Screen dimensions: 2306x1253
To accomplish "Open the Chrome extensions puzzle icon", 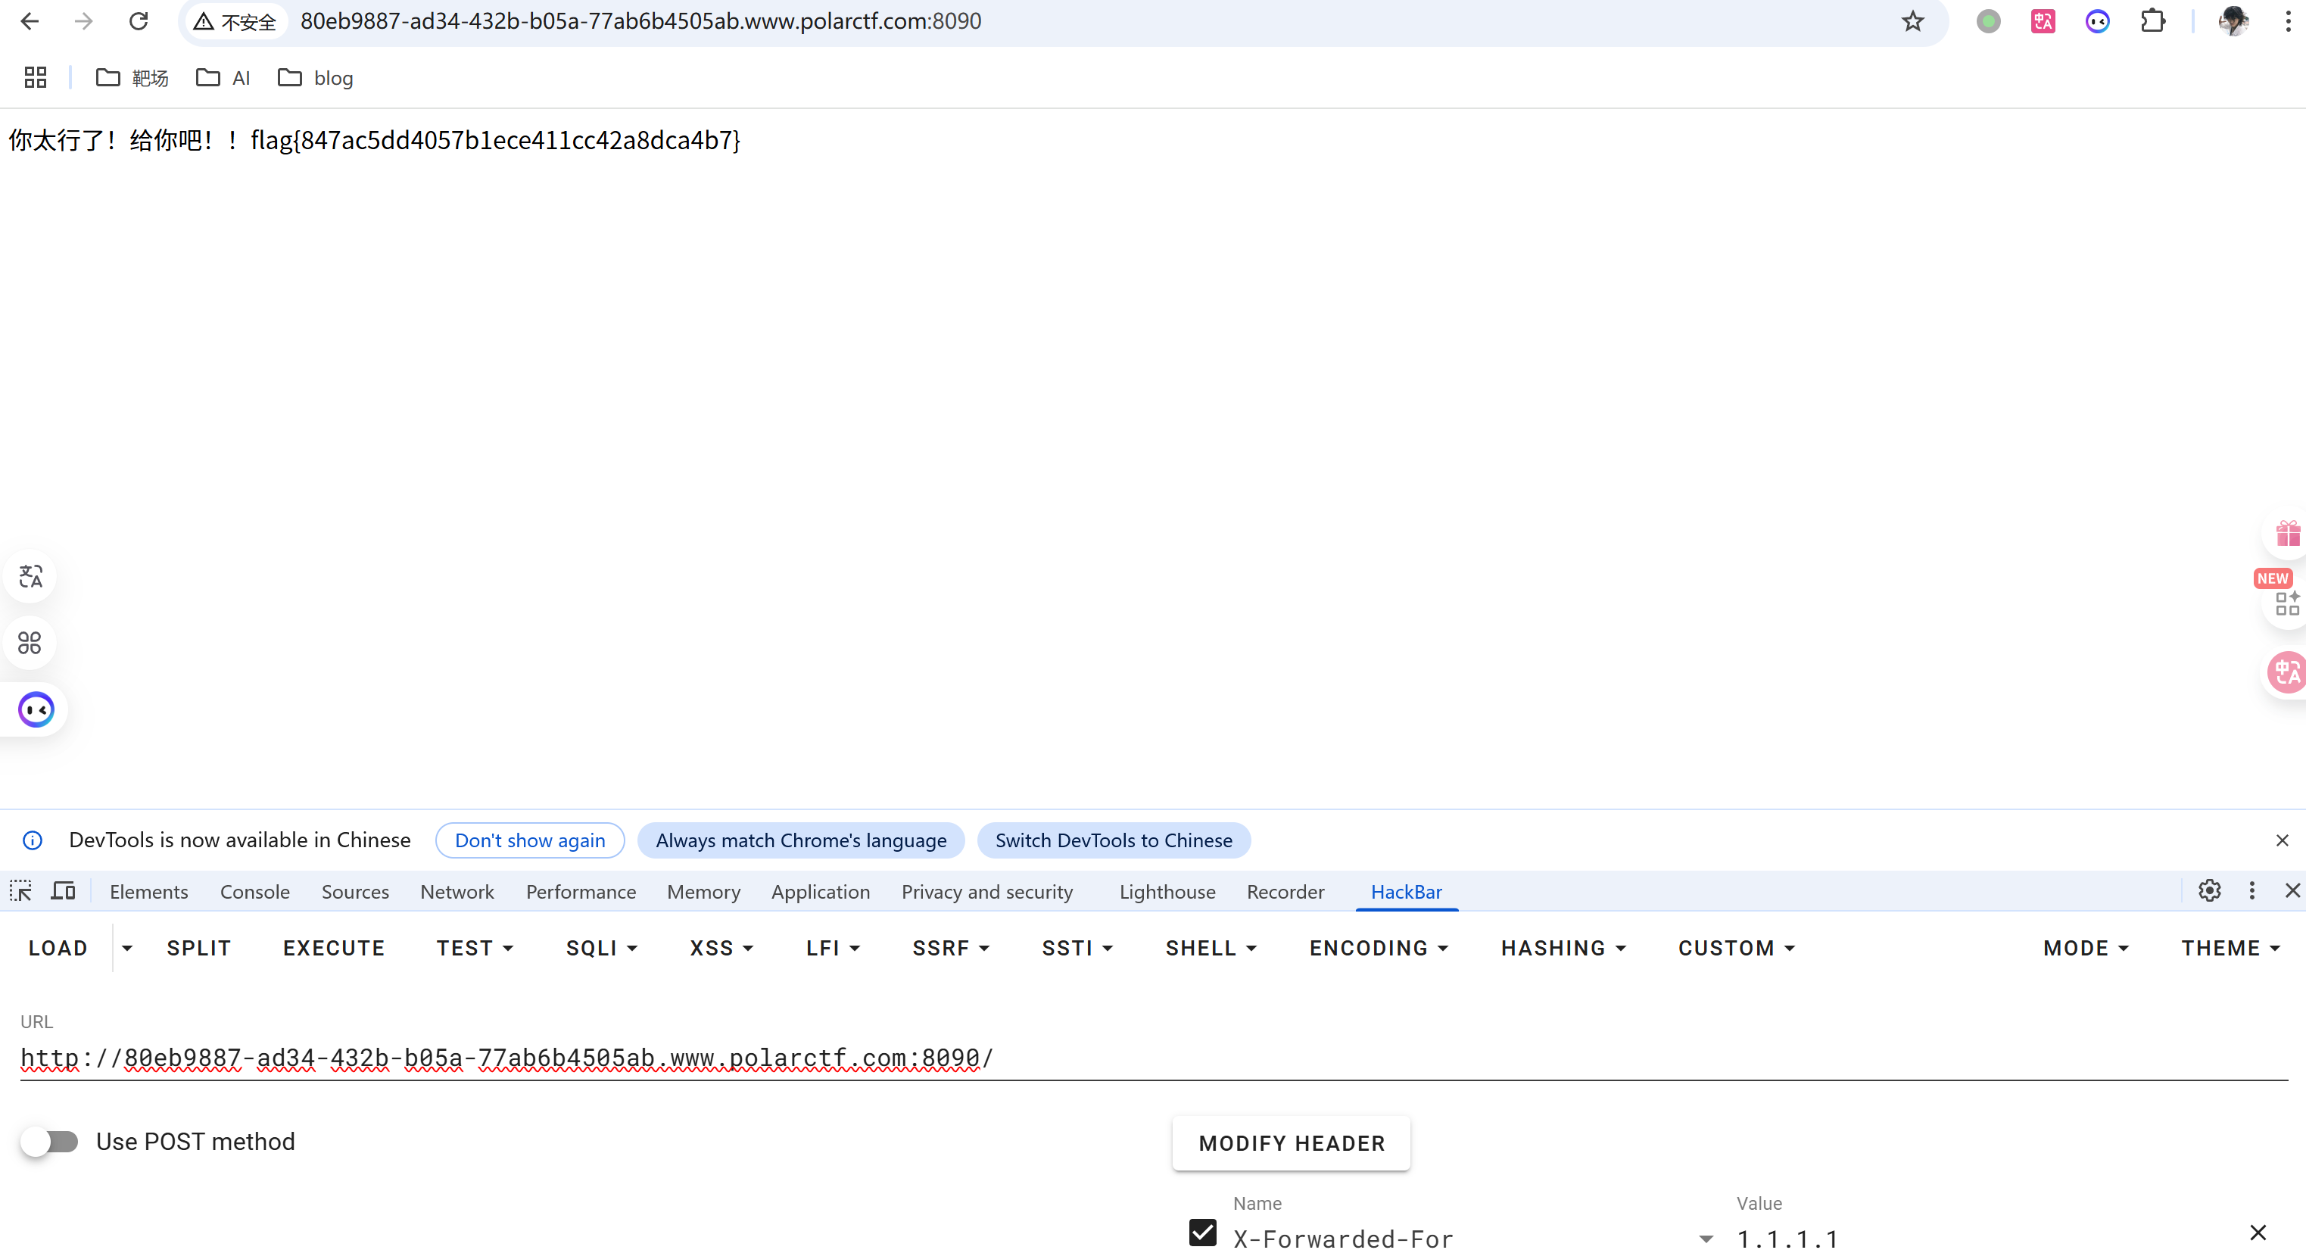I will (2153, 21).
